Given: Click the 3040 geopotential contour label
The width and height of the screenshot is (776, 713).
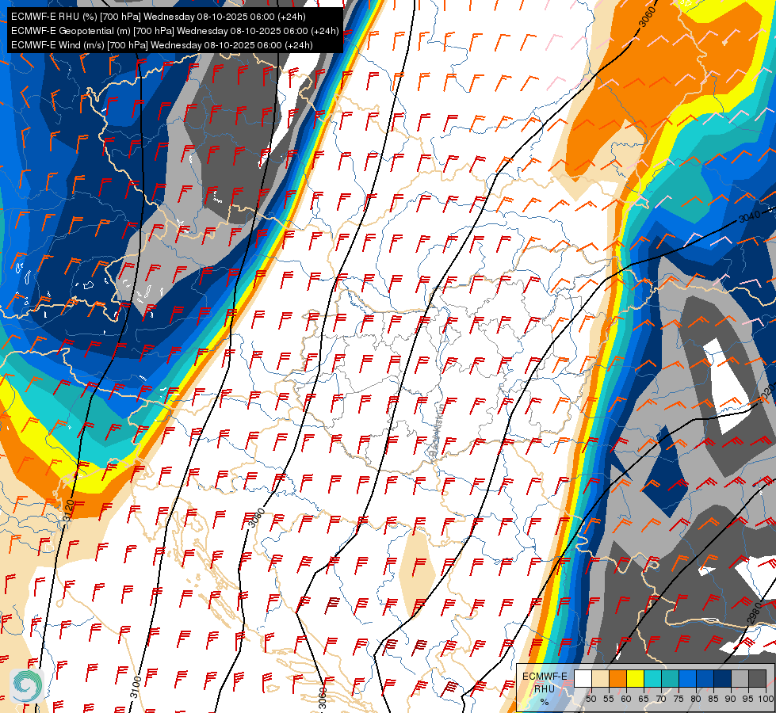Looking at the screenshot, I should tap(749, 217).
